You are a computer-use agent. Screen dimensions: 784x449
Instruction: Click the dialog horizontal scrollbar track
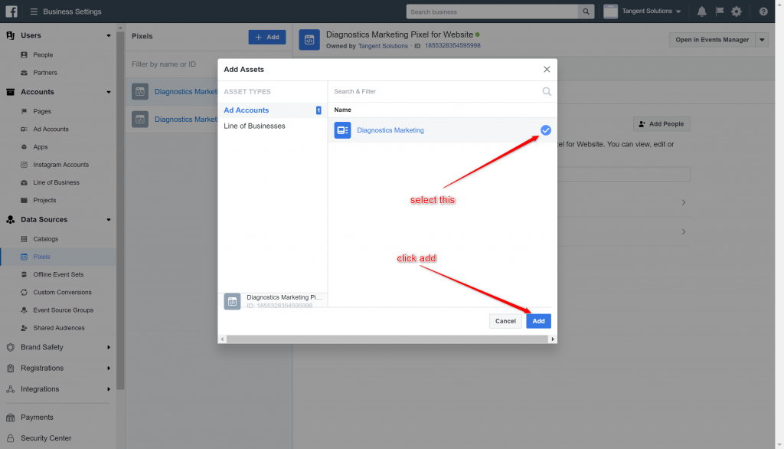coord(387,339)
